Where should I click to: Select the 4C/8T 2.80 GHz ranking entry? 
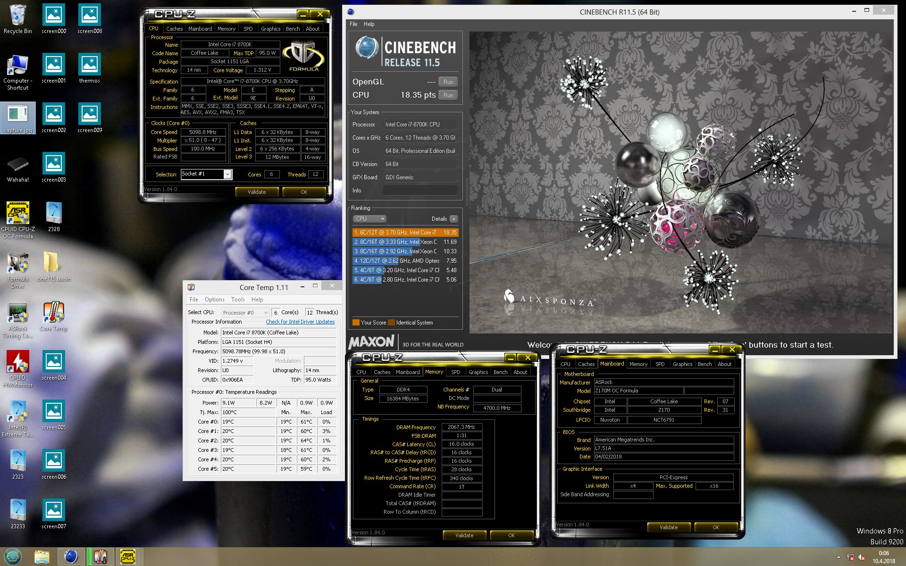coord(405,280)
